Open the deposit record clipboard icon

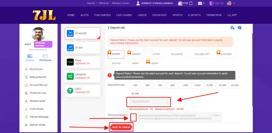click(232, 28)
